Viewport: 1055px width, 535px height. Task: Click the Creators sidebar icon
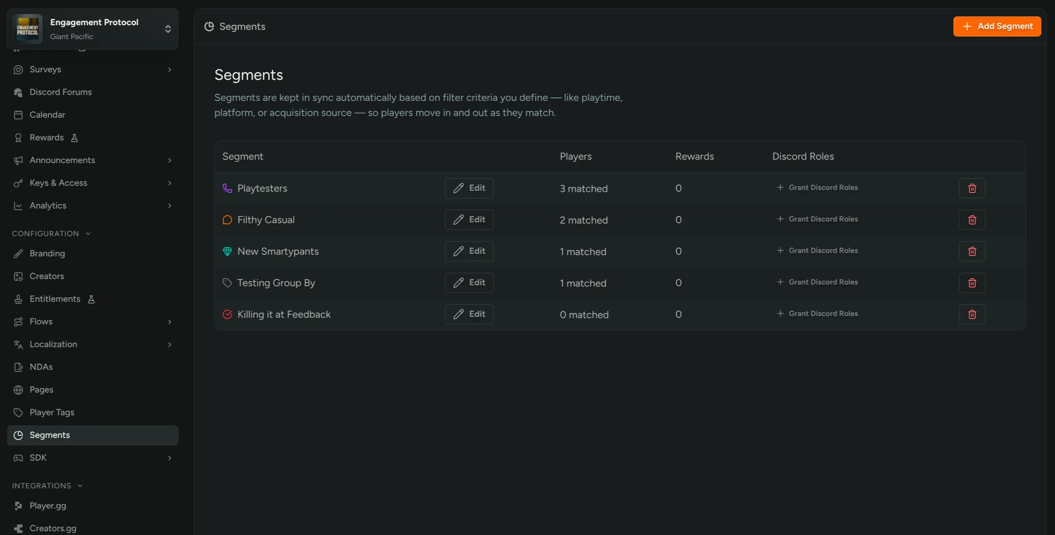[x=18, y=277]
